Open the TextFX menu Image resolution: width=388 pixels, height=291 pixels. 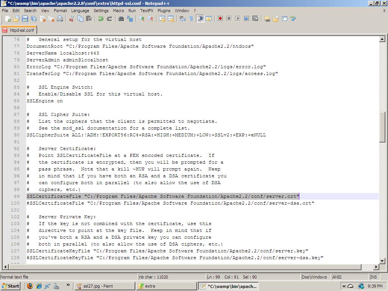(147, 11)
